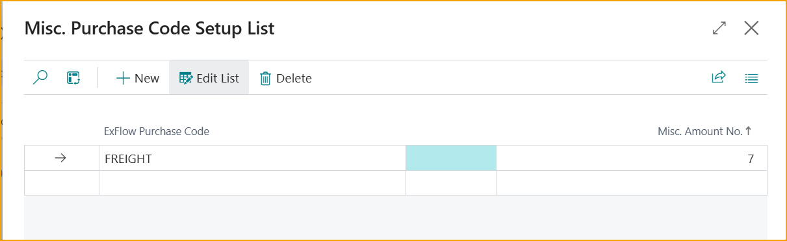The width and height of the screenshot is (787, 241).
Task: Toggle the Edit List mode
Action: pyautogui.click(x=209, y=78)
